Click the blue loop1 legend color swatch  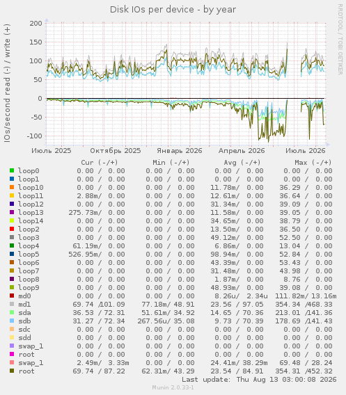click(12, 179)
